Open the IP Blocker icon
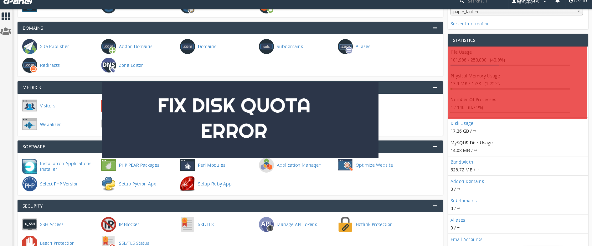Image resolution: width=592 pixels, height=246 pixels. 109,224
